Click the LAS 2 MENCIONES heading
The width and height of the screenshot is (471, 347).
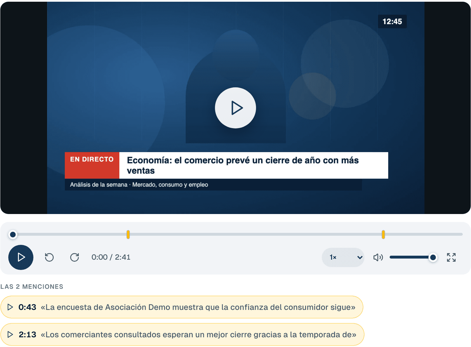(32, 287)
